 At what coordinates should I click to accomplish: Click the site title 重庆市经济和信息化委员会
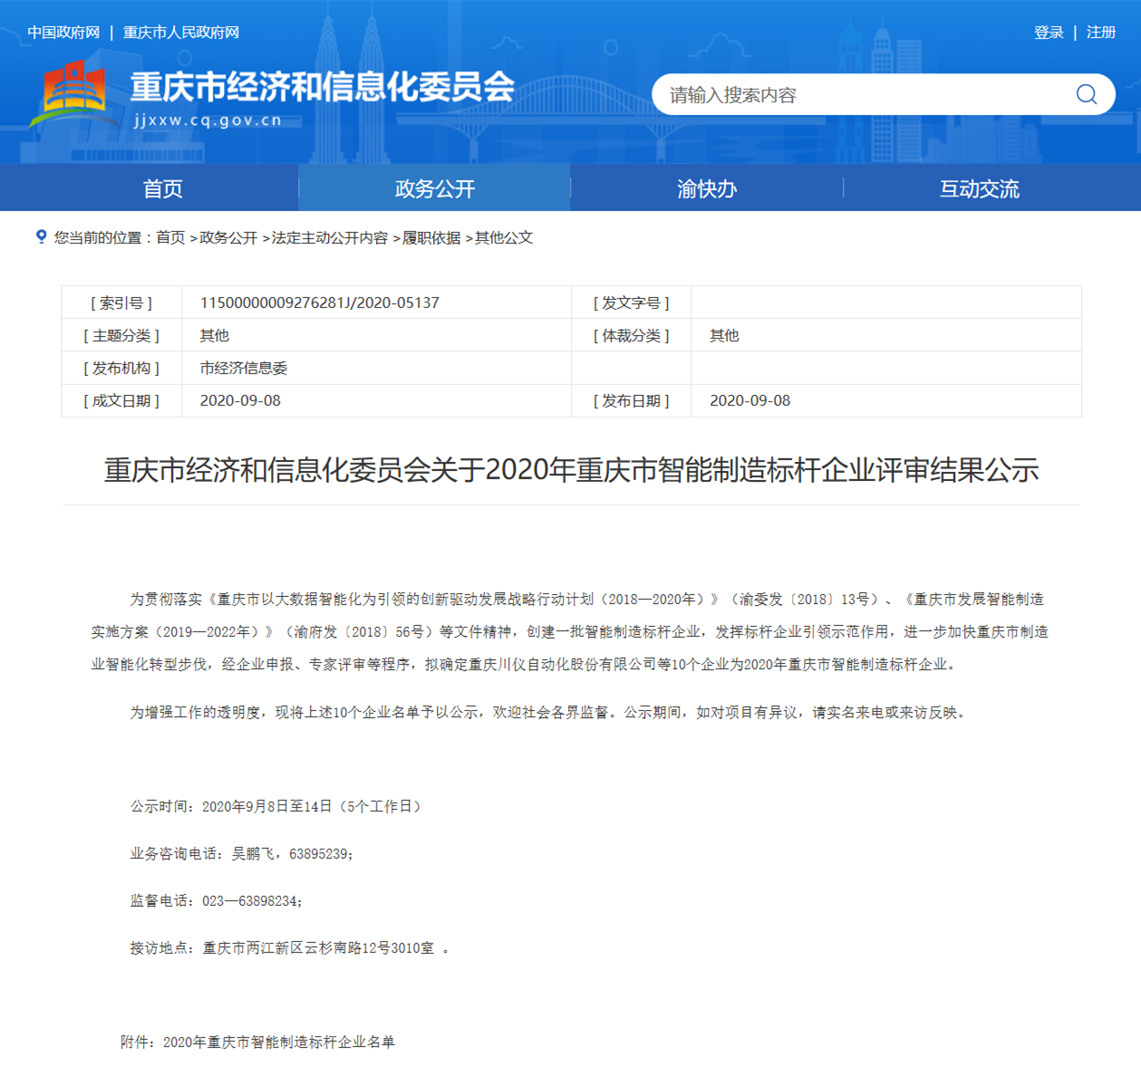(x=323, y=87)
